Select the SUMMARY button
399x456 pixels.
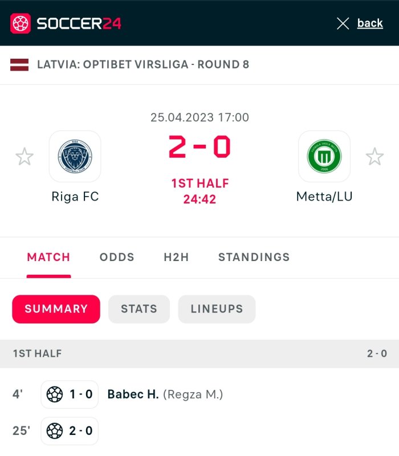point(56,309)
